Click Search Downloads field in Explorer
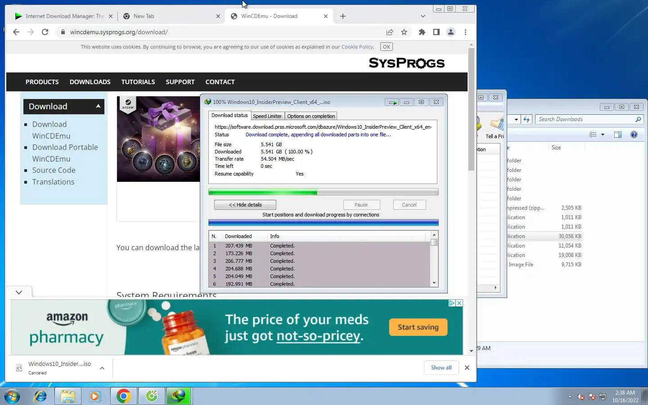The height and width of the screenshot is (405, 648). 589,119
